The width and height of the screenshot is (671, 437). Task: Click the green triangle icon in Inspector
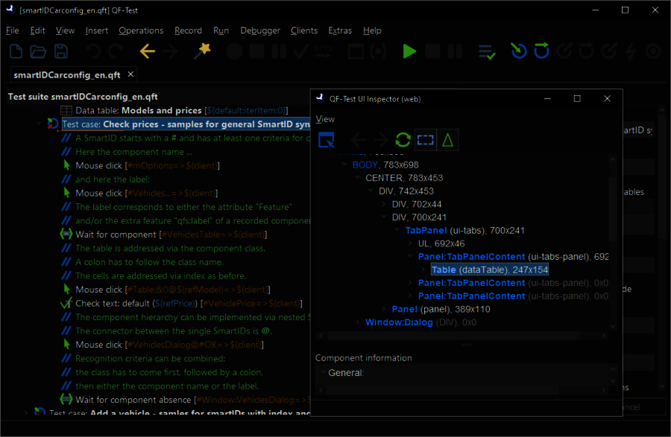pos(448,139)
